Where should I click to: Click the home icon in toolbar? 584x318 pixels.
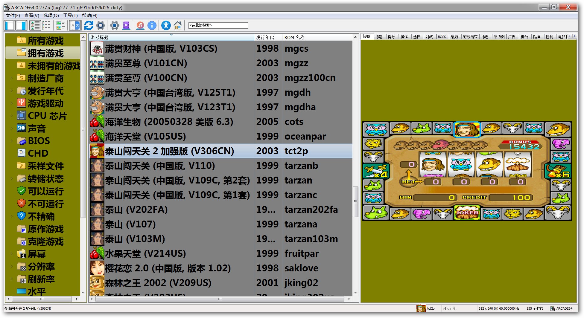click(178, 26)
